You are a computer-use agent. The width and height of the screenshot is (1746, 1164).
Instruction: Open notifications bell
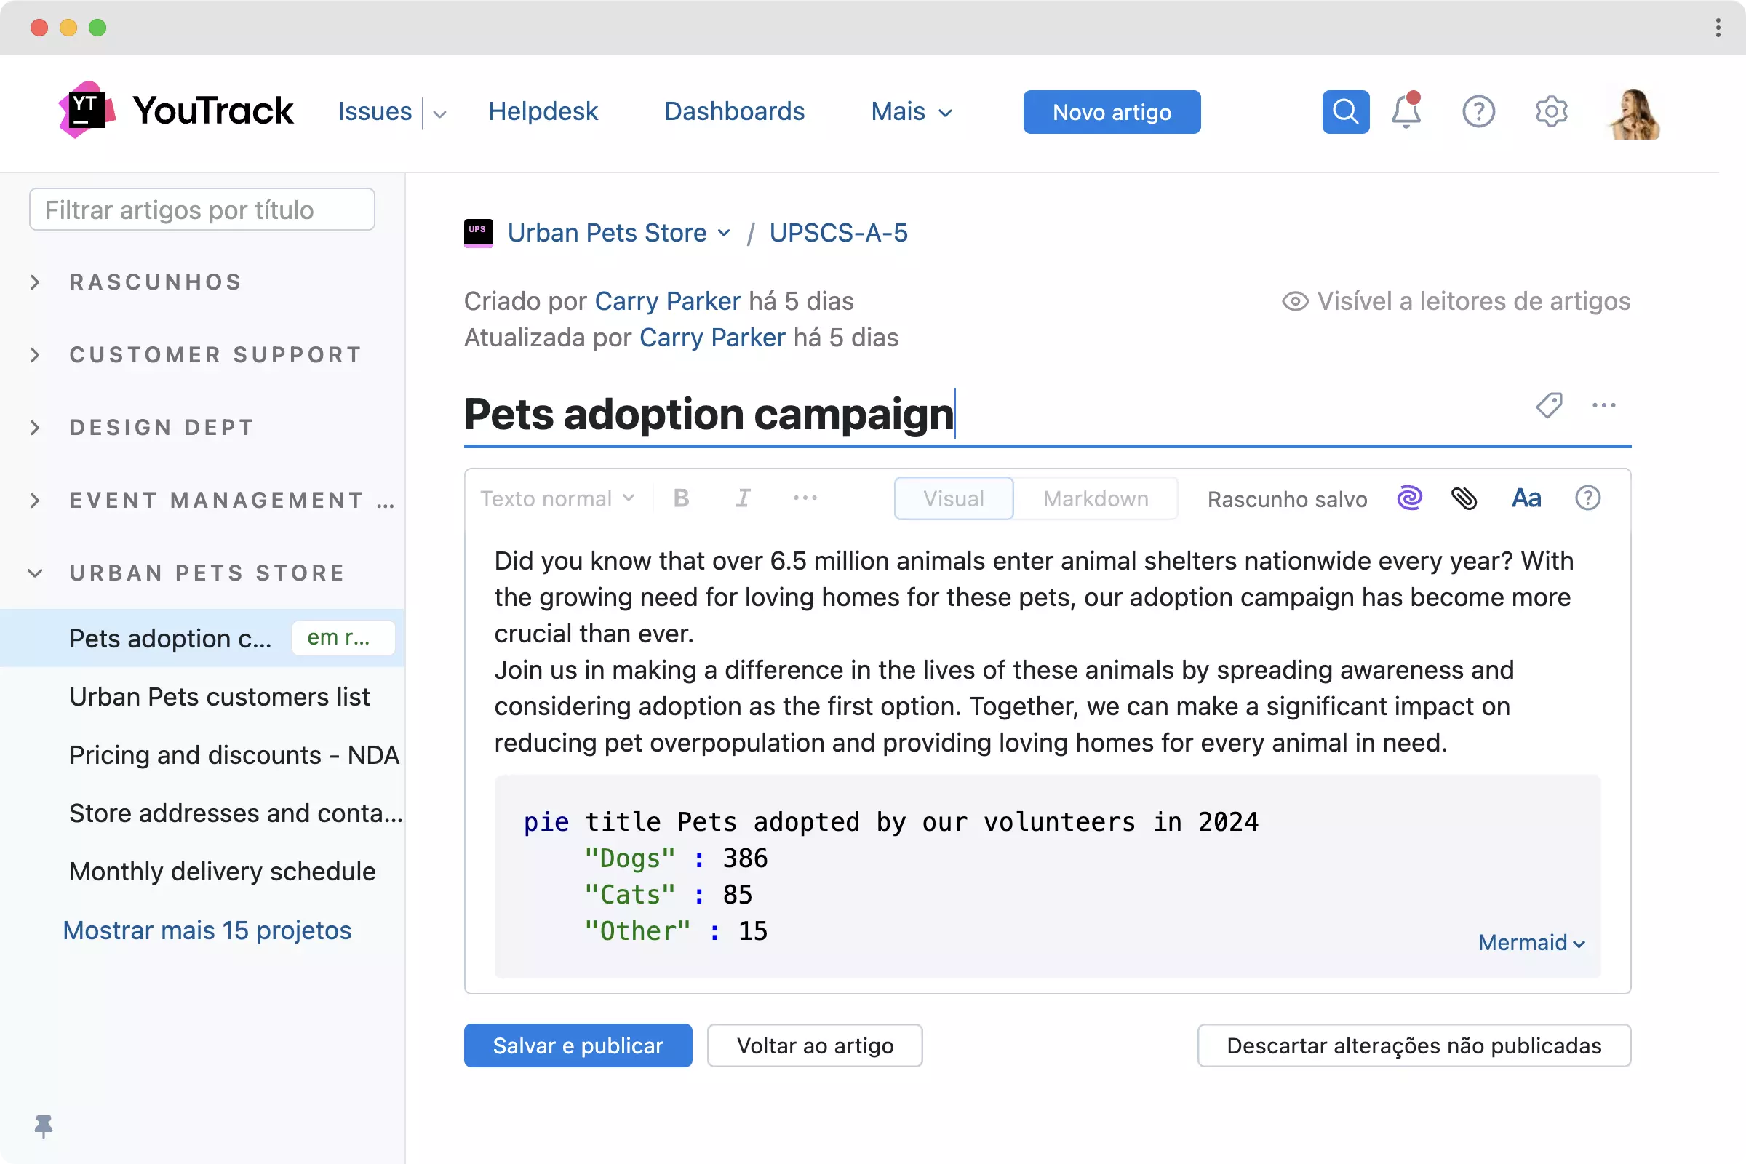[1406, 112]
